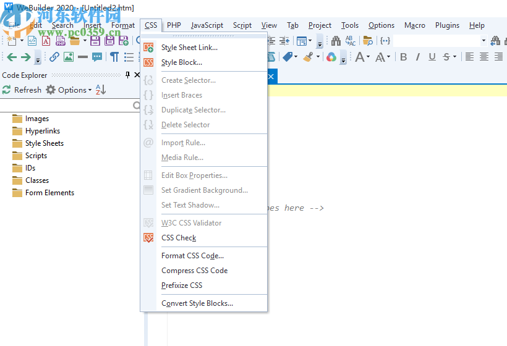Click the curly braces quick search icon
Viewport: 507px width, 346px height.
pos(385,41)
